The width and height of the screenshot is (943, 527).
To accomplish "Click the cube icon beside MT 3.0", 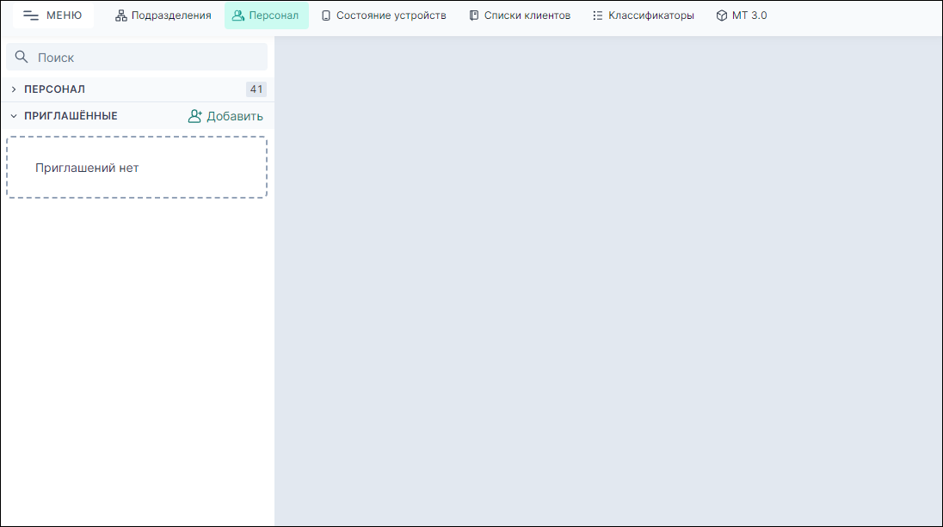I will (722, 15).
